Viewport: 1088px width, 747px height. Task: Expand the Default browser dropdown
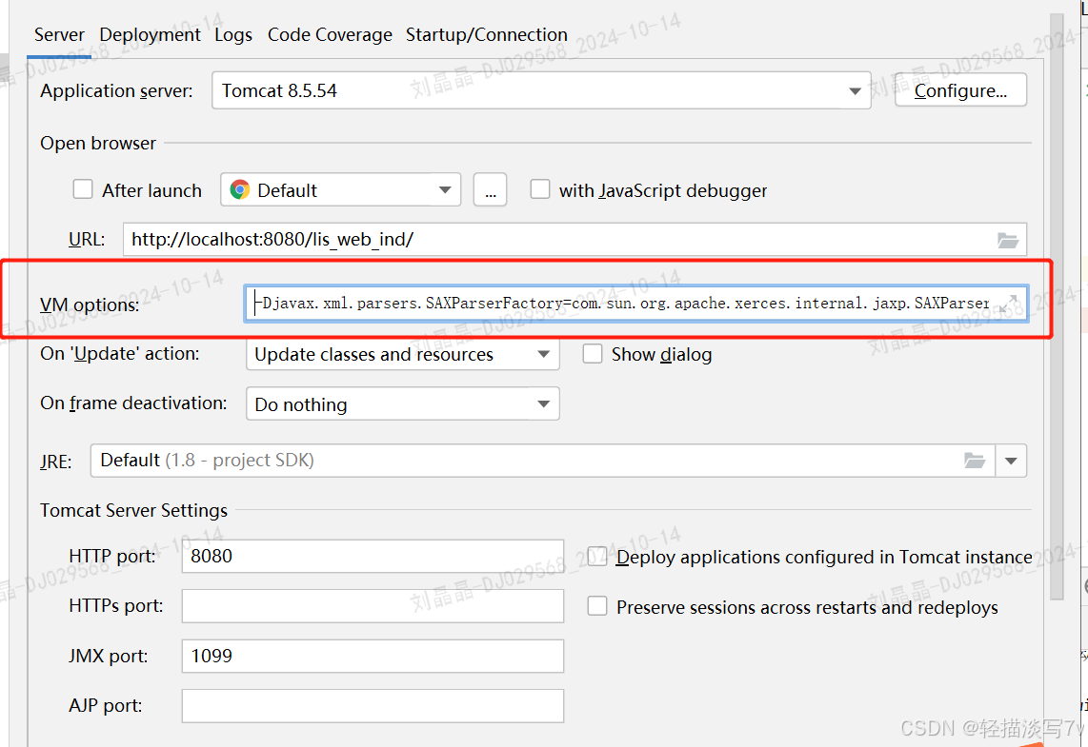point(445,189)
